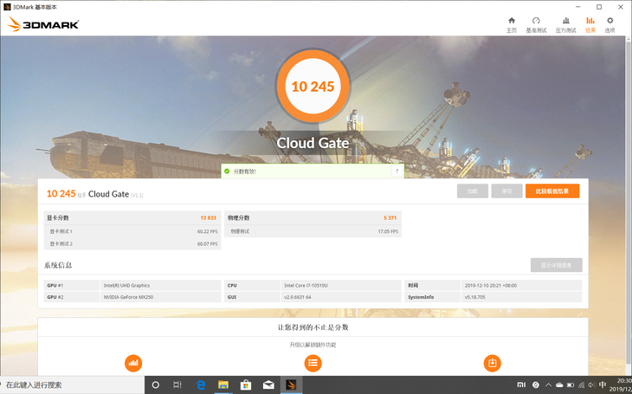The height and width of the screenshot is (394, 632).
Task: Click the battery tray icon
Action: pos(571,384)
